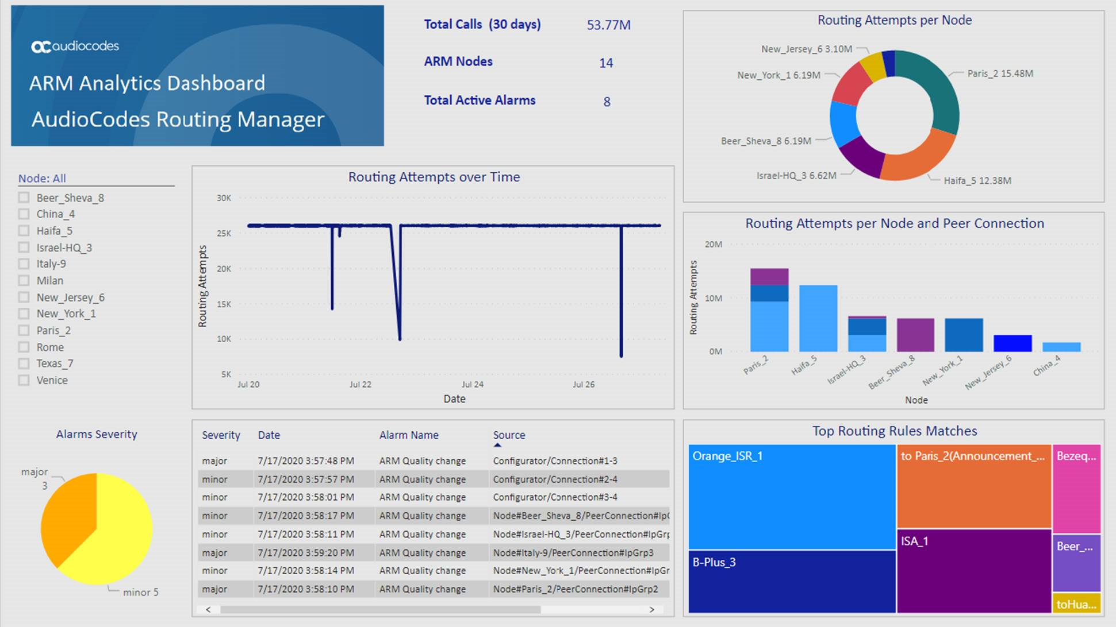Click the right scroll arrow of alarms table
1116x627 pixels.
point(652,609)
